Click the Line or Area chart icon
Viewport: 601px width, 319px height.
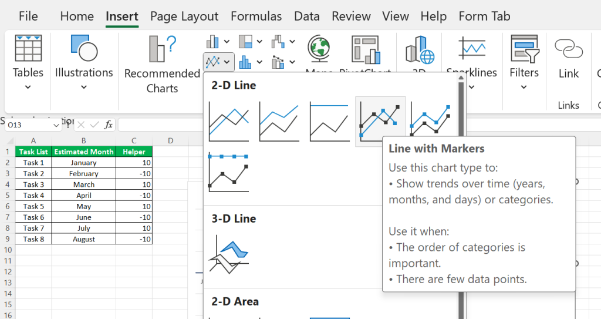coord(212,62)
